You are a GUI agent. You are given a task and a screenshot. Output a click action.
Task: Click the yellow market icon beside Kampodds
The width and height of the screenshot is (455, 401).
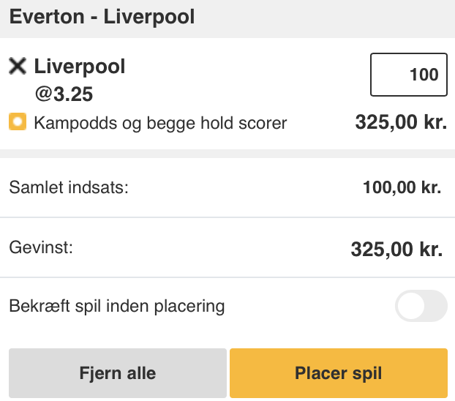(x=18, y=121)
